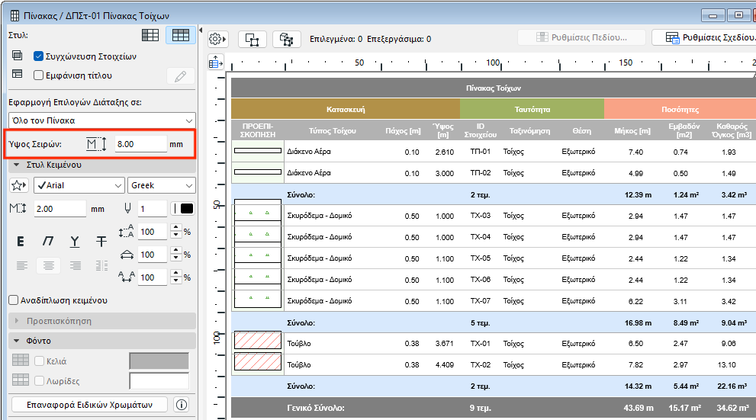The width and height of the screenshot is (756, 420).
Task: Align text to the right
Action: pyautogui.click(x=75, y=265)
